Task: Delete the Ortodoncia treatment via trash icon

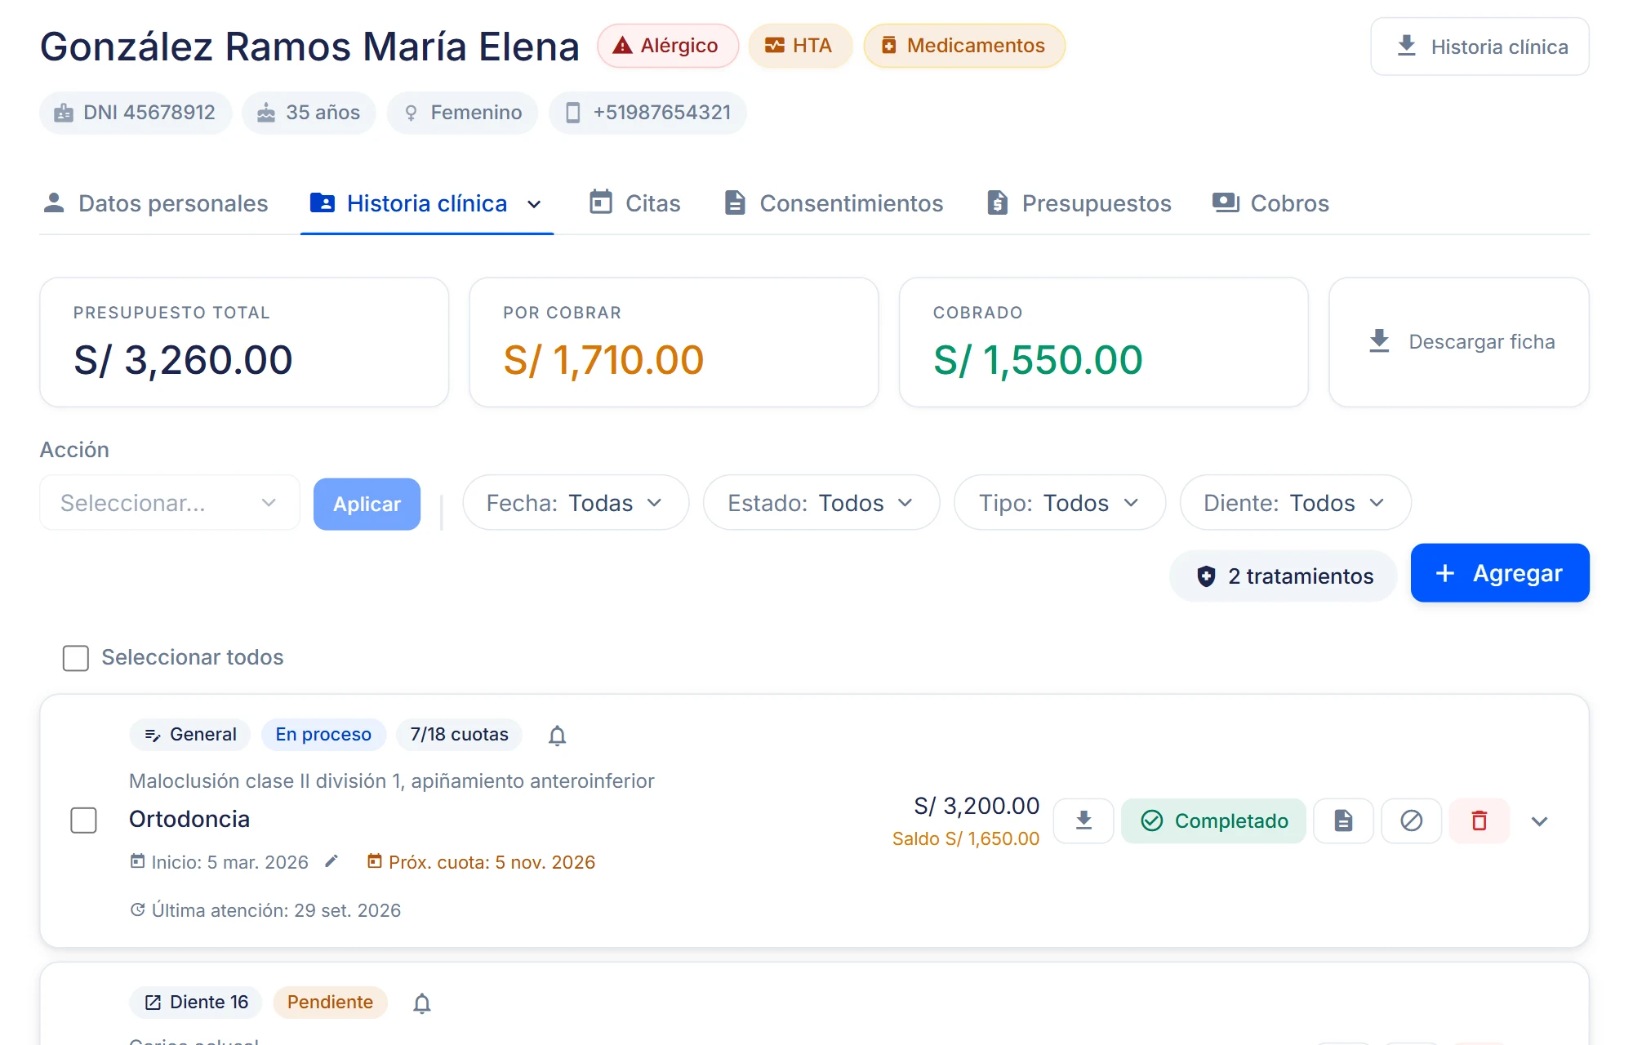Action: (1479, 820)
